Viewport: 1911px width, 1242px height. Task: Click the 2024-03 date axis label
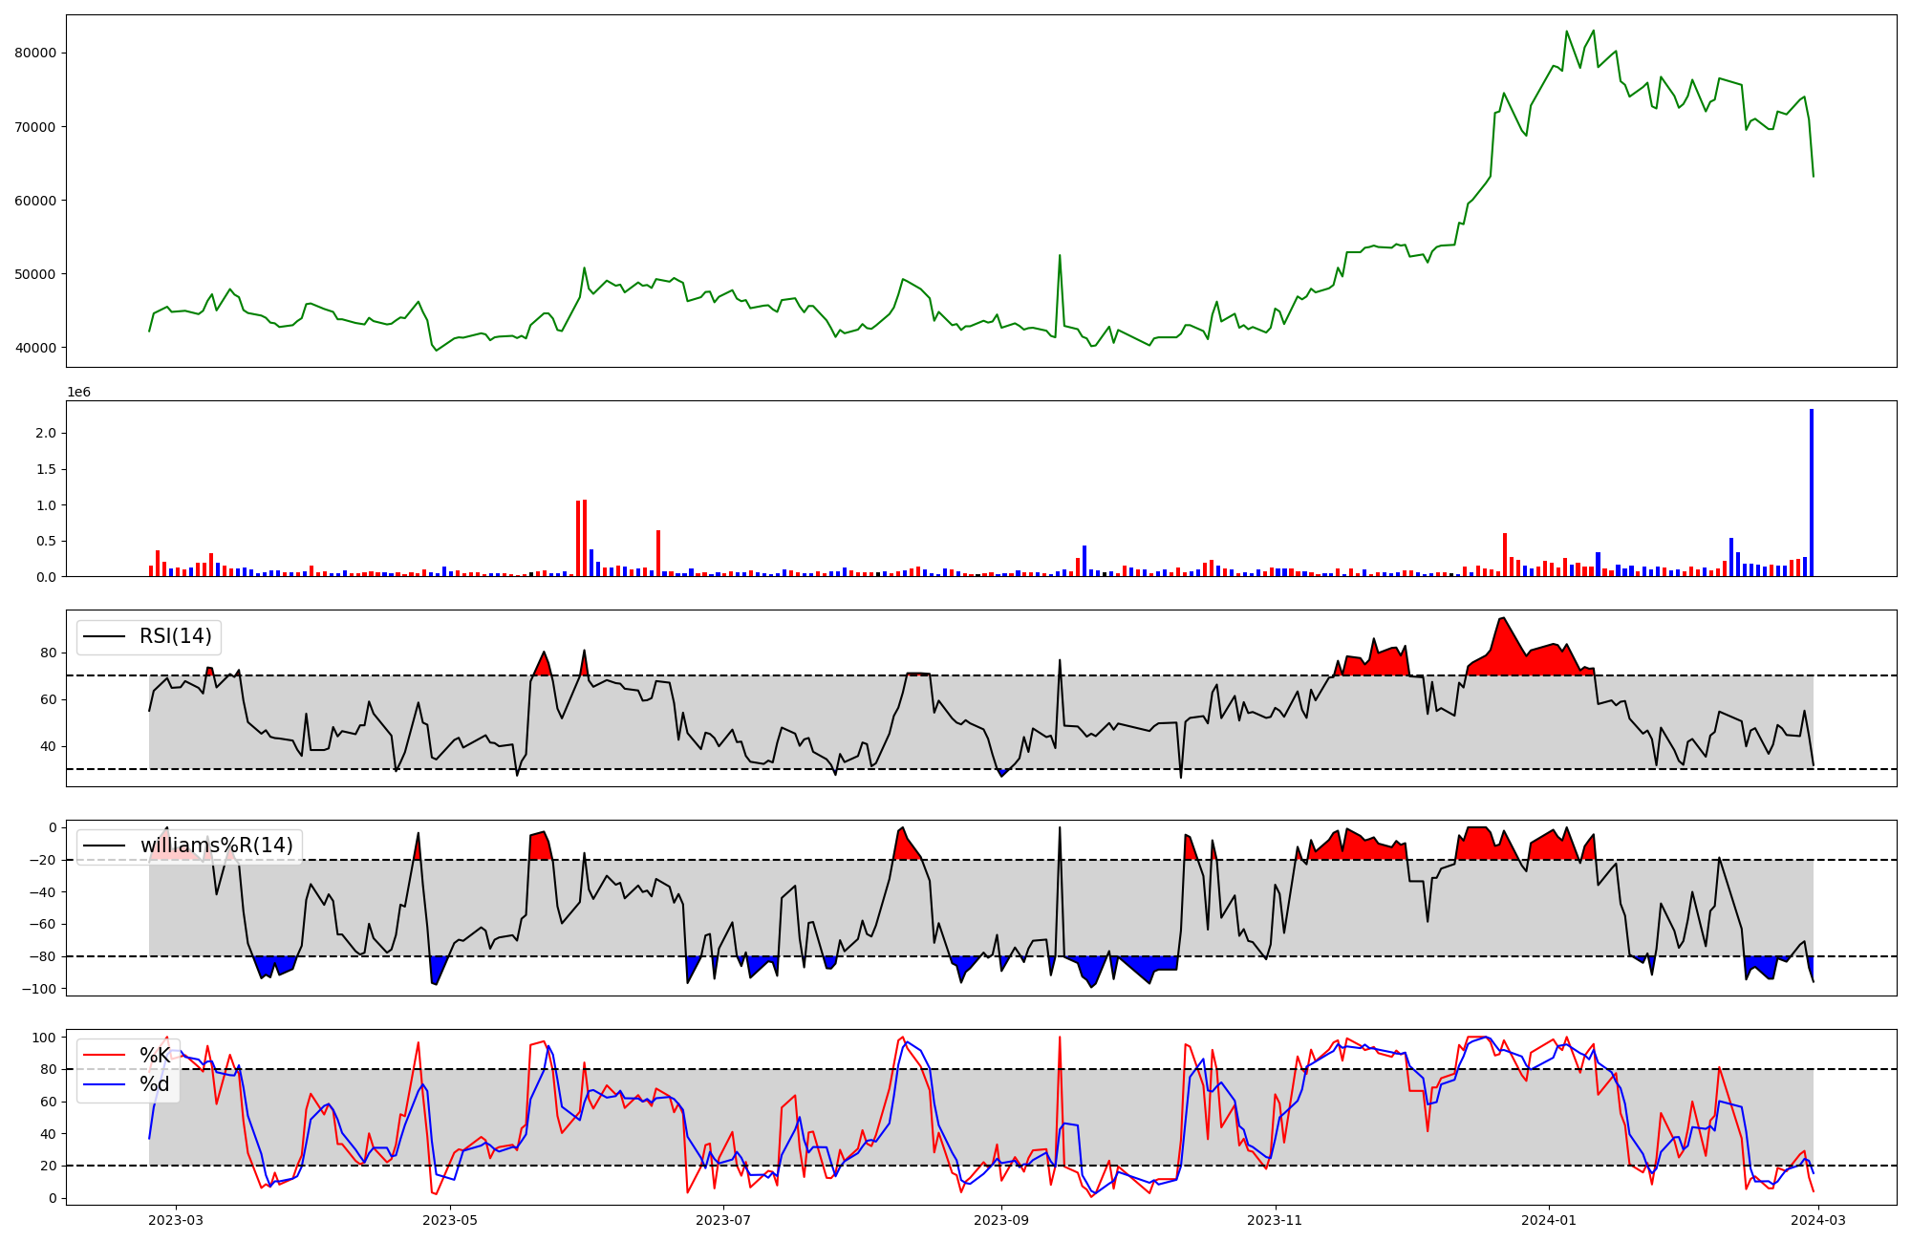pyautogui.click(x=1818, y=1220)
